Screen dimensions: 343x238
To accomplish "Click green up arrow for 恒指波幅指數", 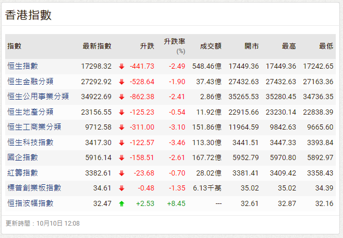I will click(x=121, y=204).
